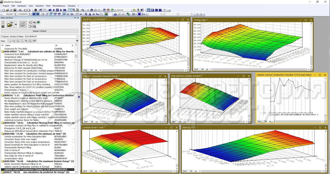Toggle 8-bit data display mode
330x174 pixels.
[48, 13]
